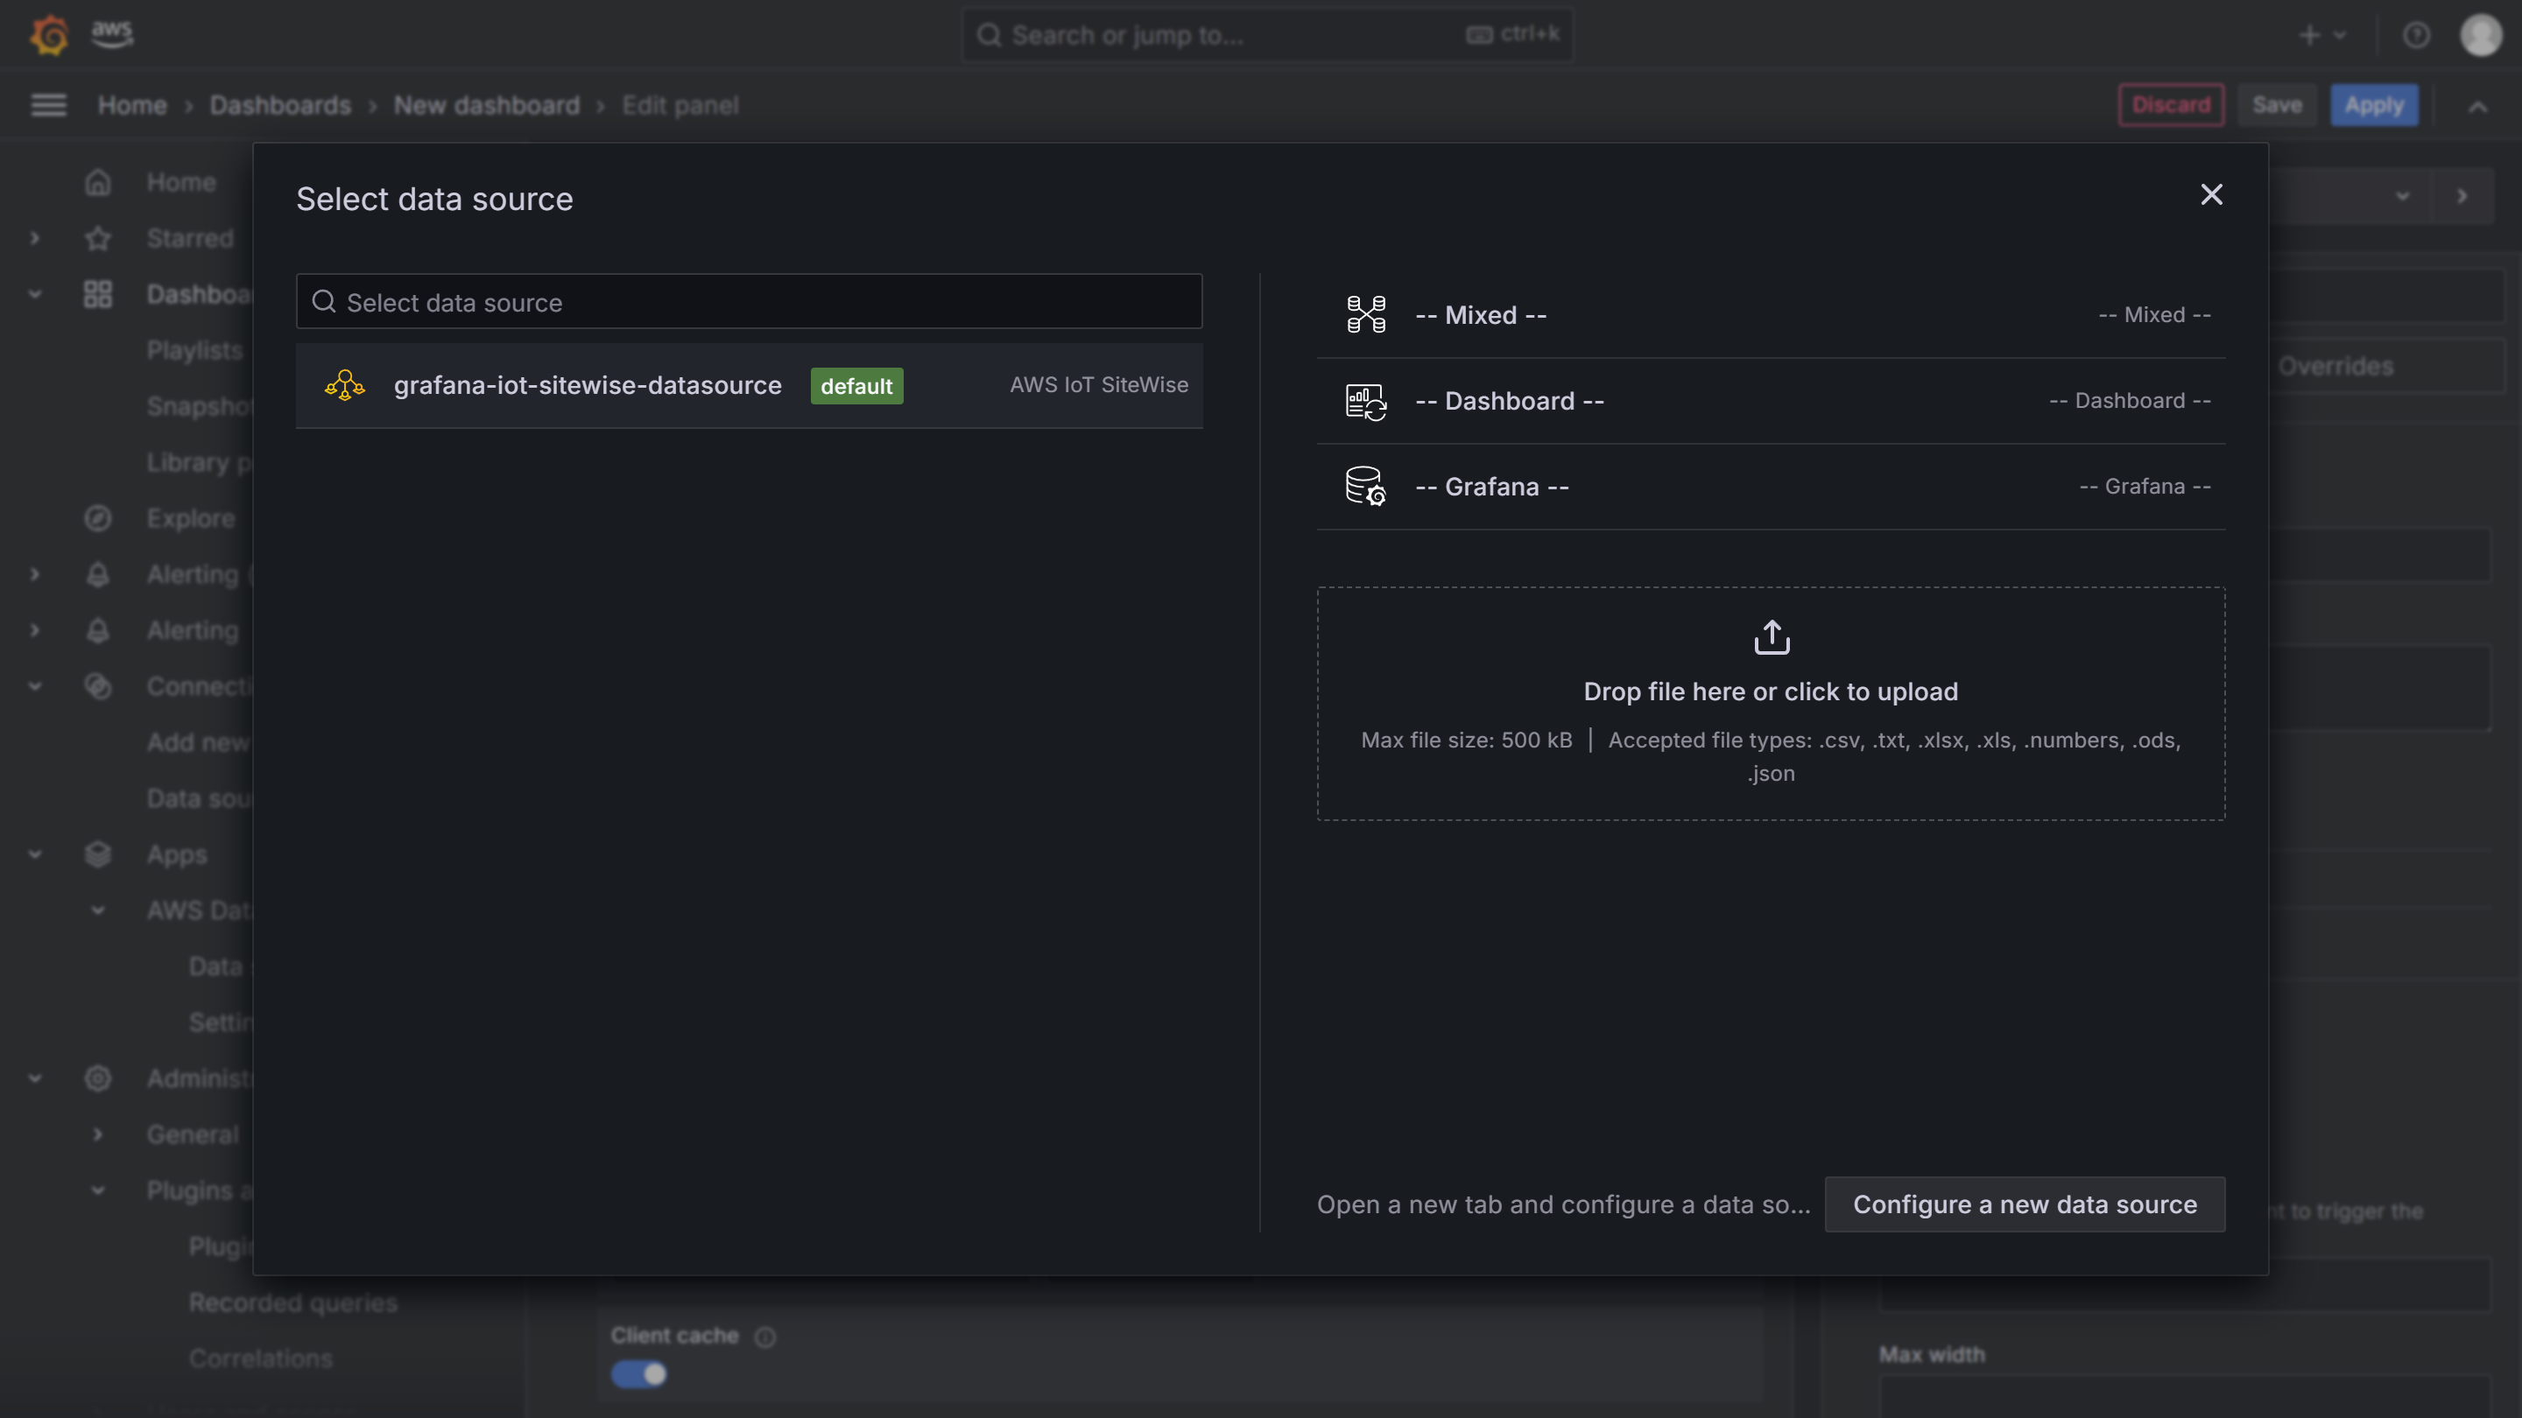Choose grafana-iot-sitewise-datasource entry
Screen dimensions: 2522x1418
[749, 385]
